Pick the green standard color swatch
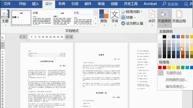The image size is (193, 108). tap(183, 67)
